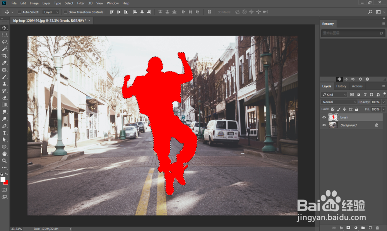Create a new layer
Image resolution: width=387 pixels, height=231 pixels.
pos(370,228)
